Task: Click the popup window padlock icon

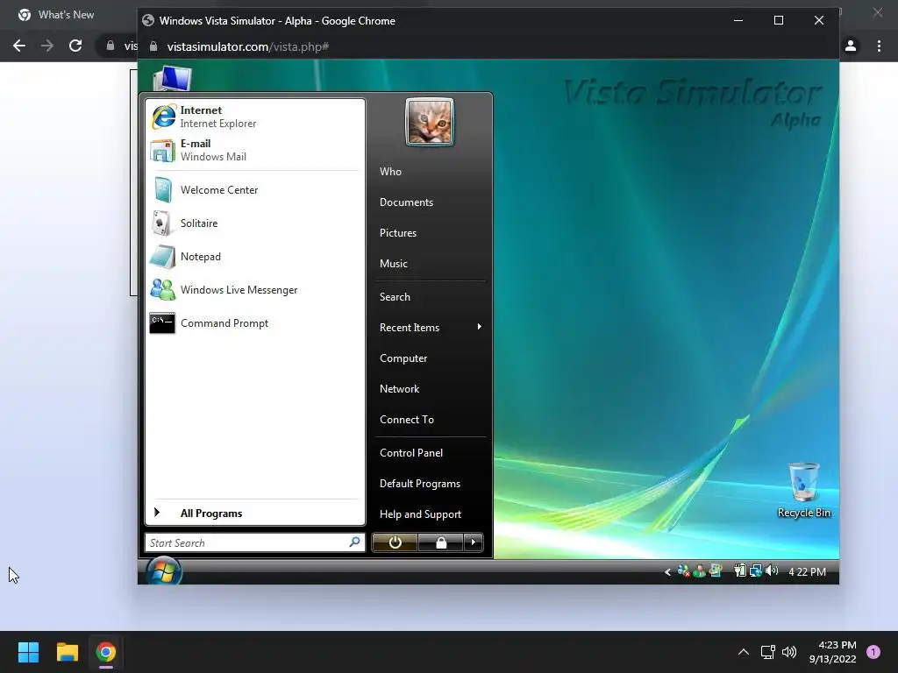Action: coord(153,46)
